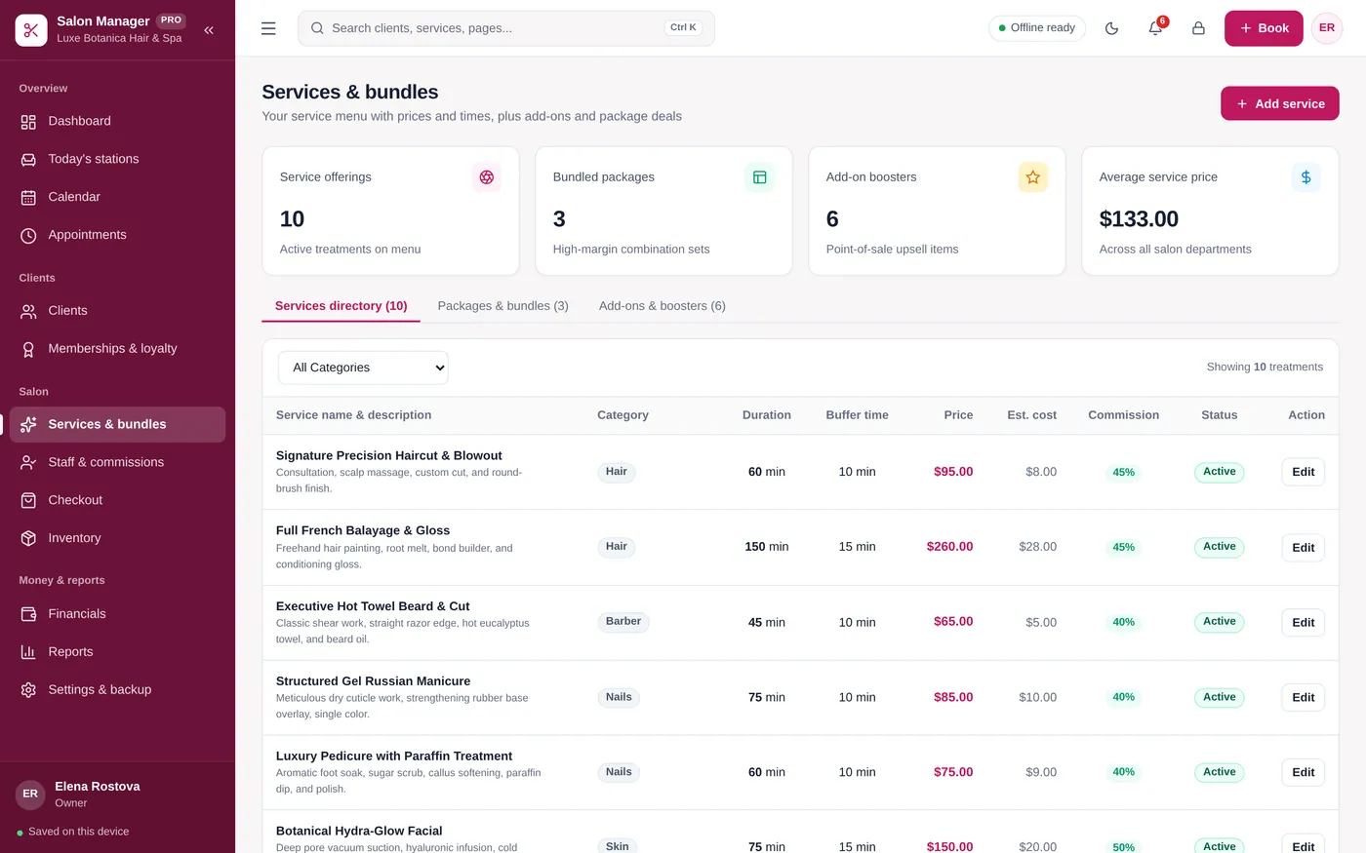1366x853 pixels.
Task: Edit Full French Balayage & Gloss
Action: (x=1303, y=548)
